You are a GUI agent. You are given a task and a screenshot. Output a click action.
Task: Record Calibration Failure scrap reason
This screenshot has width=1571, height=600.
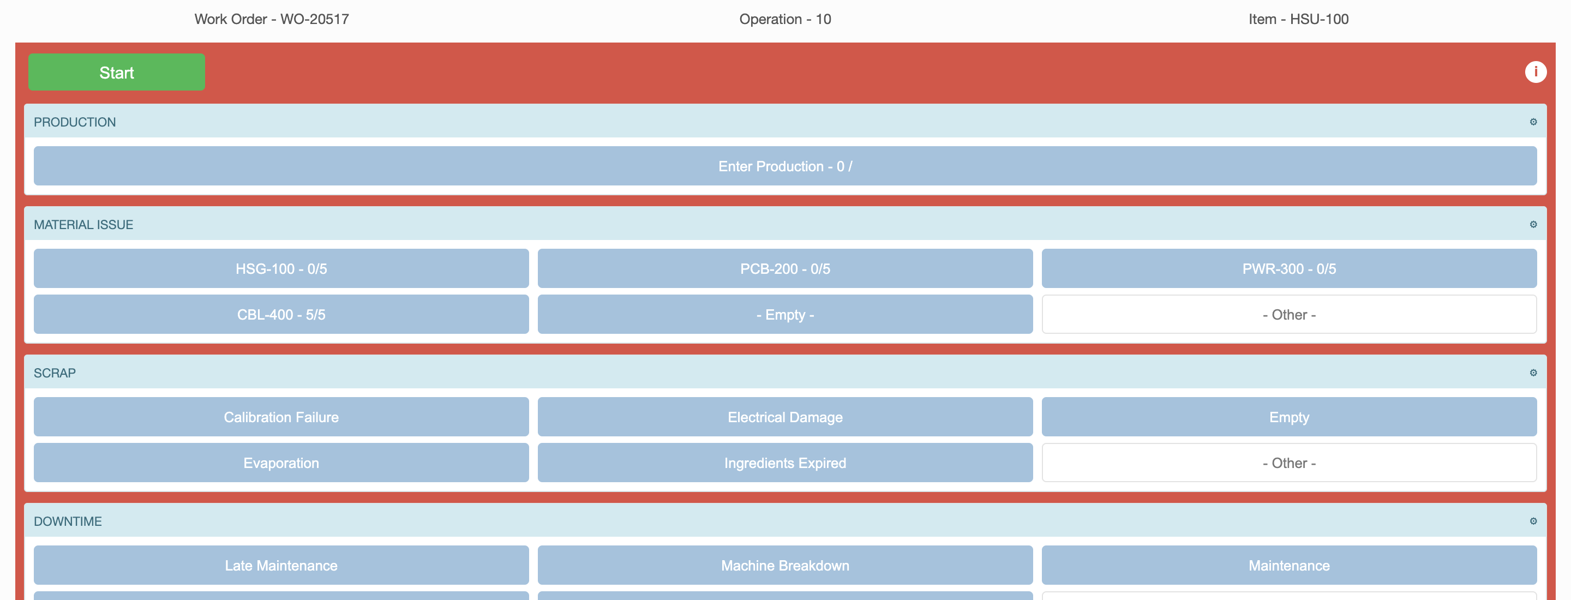281,417
